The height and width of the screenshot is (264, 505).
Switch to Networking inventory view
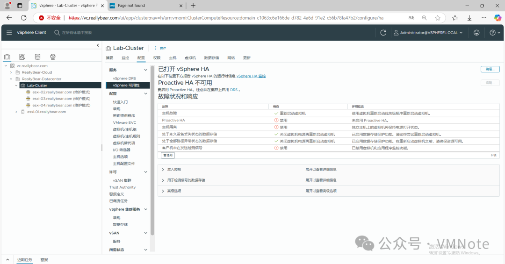coord(53,57)
